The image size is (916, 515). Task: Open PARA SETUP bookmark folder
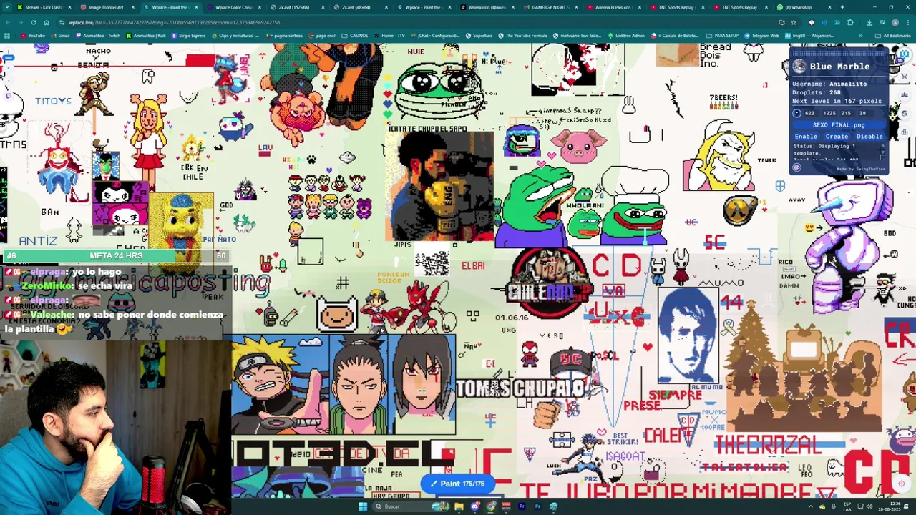tap(723, 35)
